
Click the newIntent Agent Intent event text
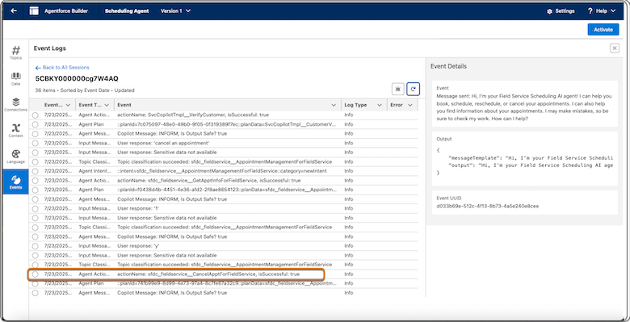pyautogui.click(x=222, y=171)
